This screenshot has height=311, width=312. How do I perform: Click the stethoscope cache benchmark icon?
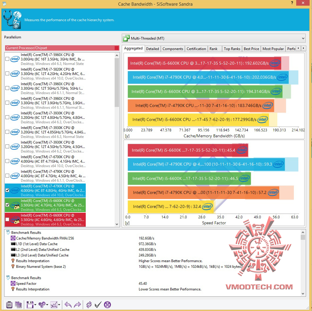(12, 20)
